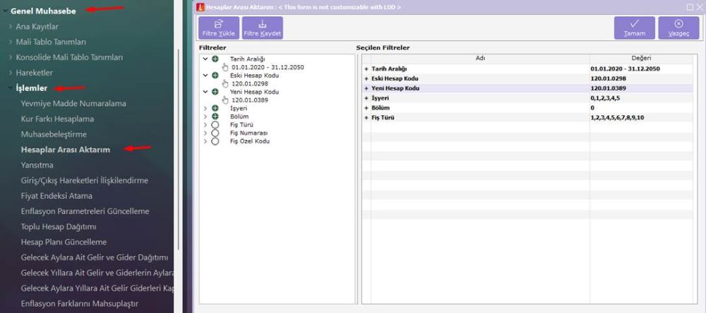Click the Filtre Yükle button
Screen dimensions: 706x313
(219, 28)
